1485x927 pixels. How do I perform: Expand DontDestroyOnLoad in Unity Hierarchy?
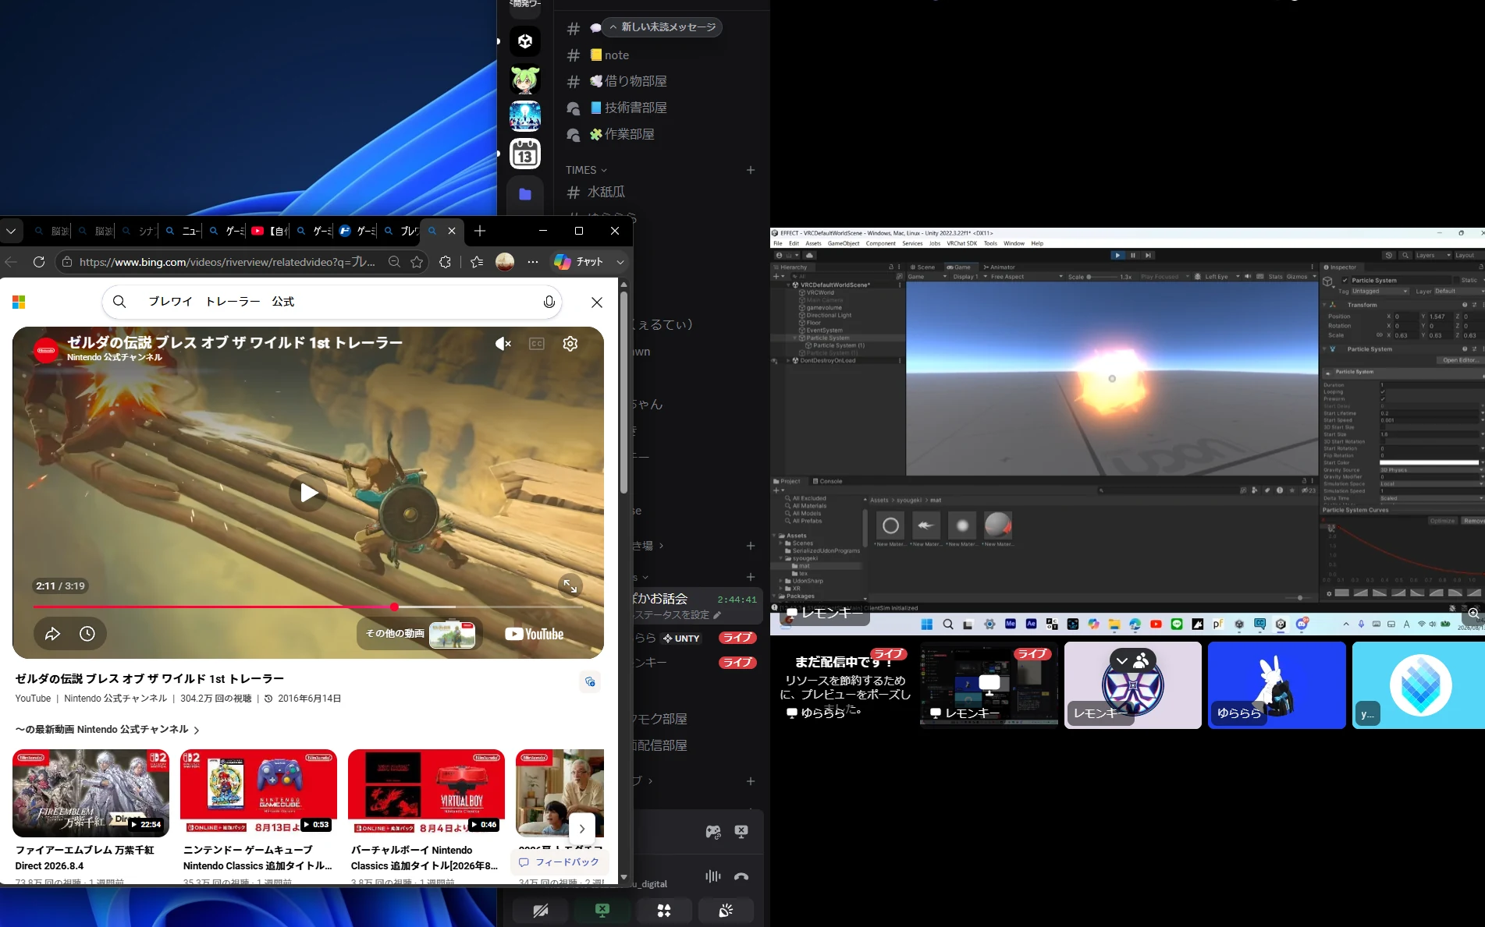pyautogui.click(x=788, y=361)
